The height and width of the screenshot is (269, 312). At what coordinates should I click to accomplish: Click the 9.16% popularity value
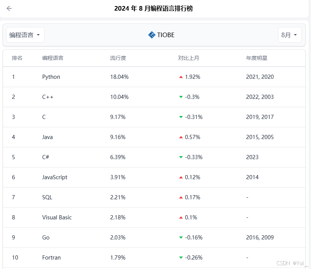click(118, 137)
